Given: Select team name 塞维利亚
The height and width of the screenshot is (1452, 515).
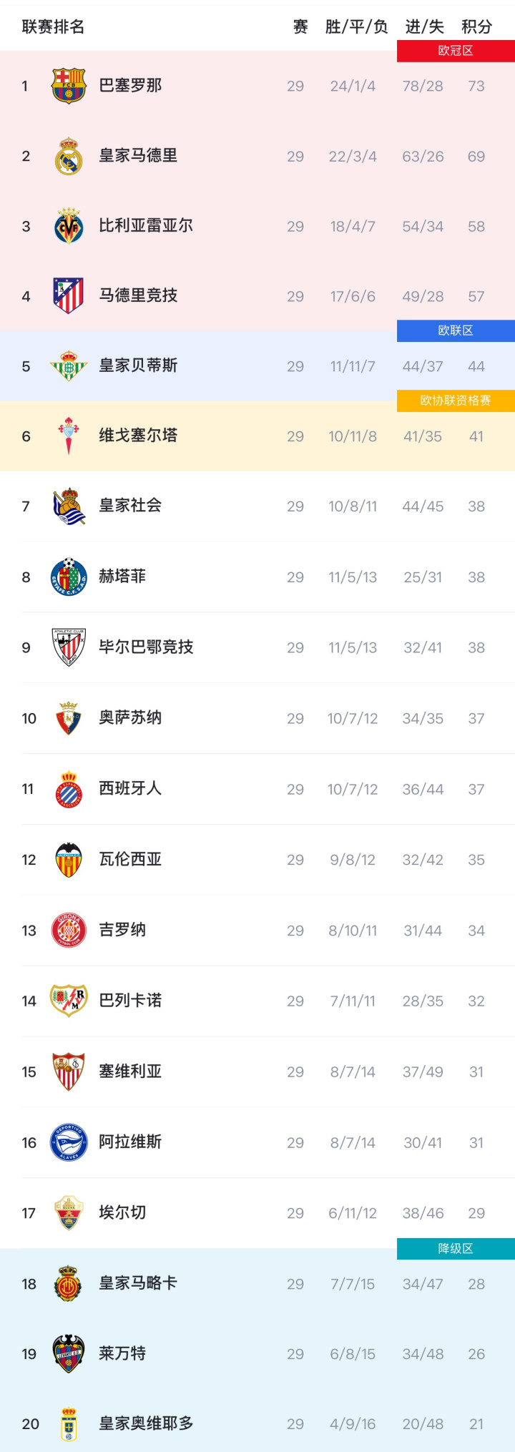Looking at the screenshot, I should click(130, 1071).
